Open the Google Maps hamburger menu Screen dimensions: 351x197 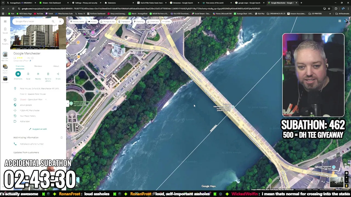click(5, 21)
